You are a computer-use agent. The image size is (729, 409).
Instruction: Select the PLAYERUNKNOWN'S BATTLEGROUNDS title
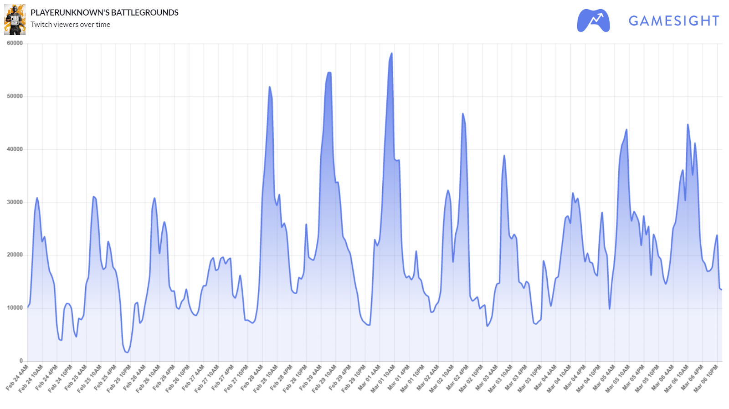coord(104,13)
